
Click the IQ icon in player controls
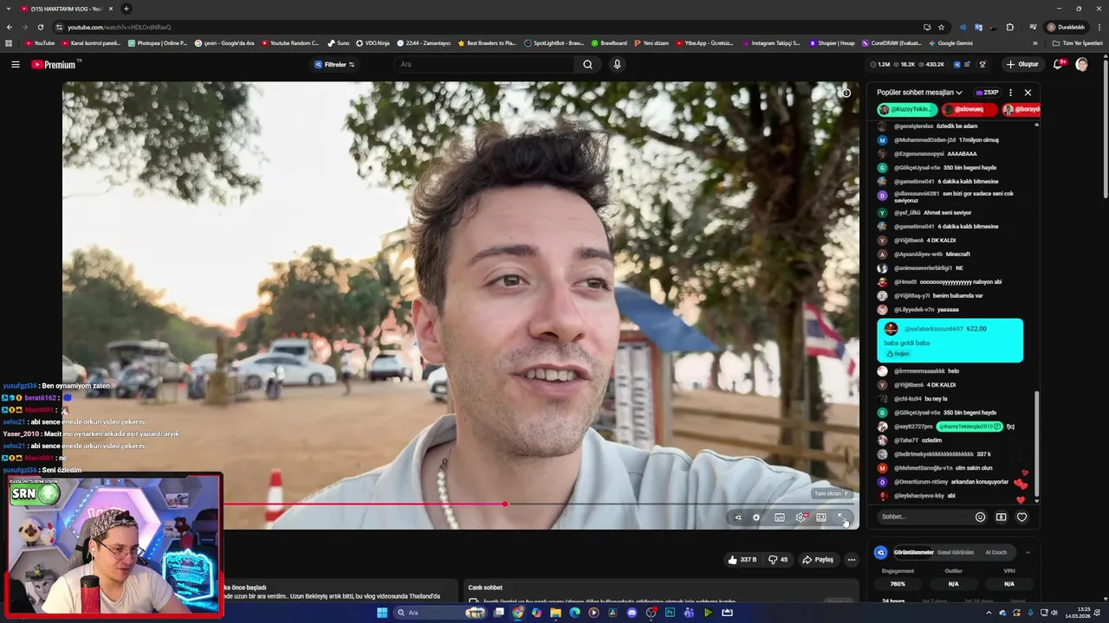pyautogui.click(x=738, y=517)
